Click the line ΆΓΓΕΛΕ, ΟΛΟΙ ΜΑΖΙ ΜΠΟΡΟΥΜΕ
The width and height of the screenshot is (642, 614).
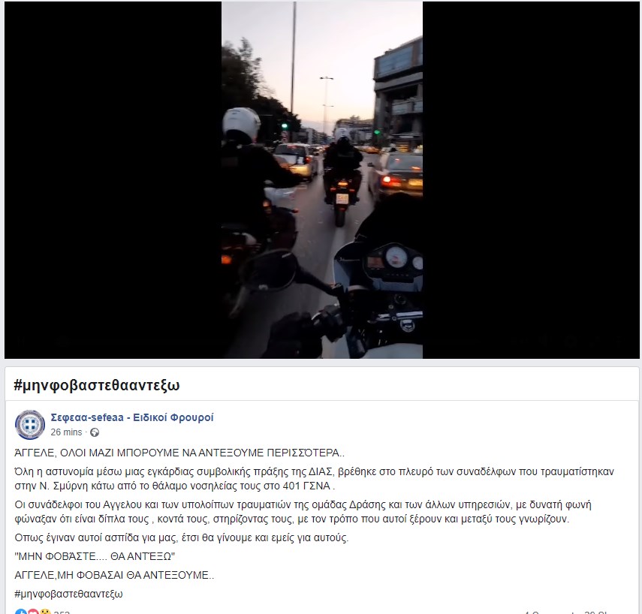pyautogui.click(x=179, y=453)
